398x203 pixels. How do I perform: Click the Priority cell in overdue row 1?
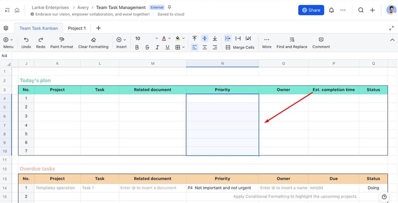click(x=222, y=188)
